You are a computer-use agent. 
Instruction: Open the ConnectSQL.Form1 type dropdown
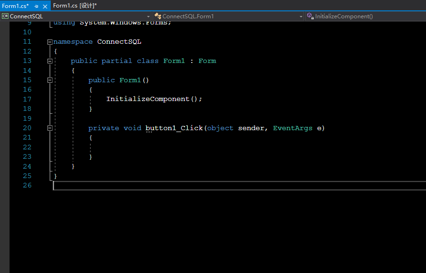pyautogui.click(x=301, y=16)
